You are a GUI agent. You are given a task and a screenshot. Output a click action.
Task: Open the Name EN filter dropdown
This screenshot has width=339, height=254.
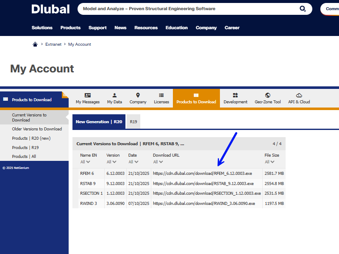[x=85, y=162]
